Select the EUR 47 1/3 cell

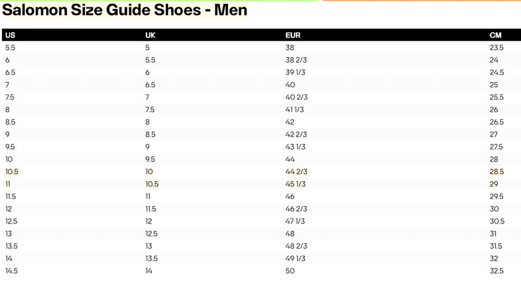point(295,221)
